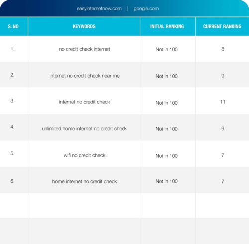Click current ranking 11 for row 3
The width and height of the screenshot is (249, 244).
(223, 102)
